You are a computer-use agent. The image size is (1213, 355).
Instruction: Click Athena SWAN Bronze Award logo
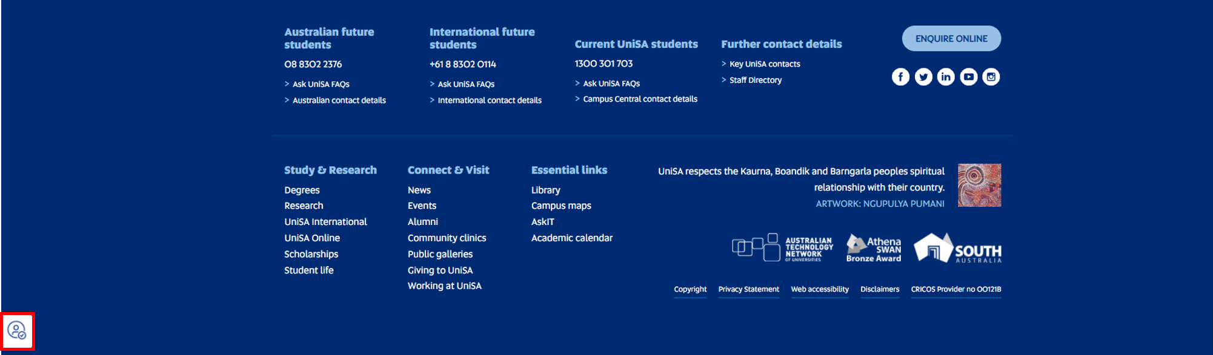(874, 248)
